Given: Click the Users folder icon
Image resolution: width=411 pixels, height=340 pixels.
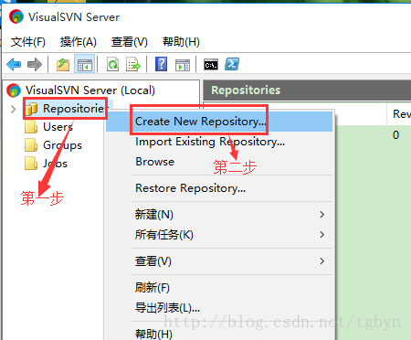Looking at the screenshot, I should (x=31, y=127).
